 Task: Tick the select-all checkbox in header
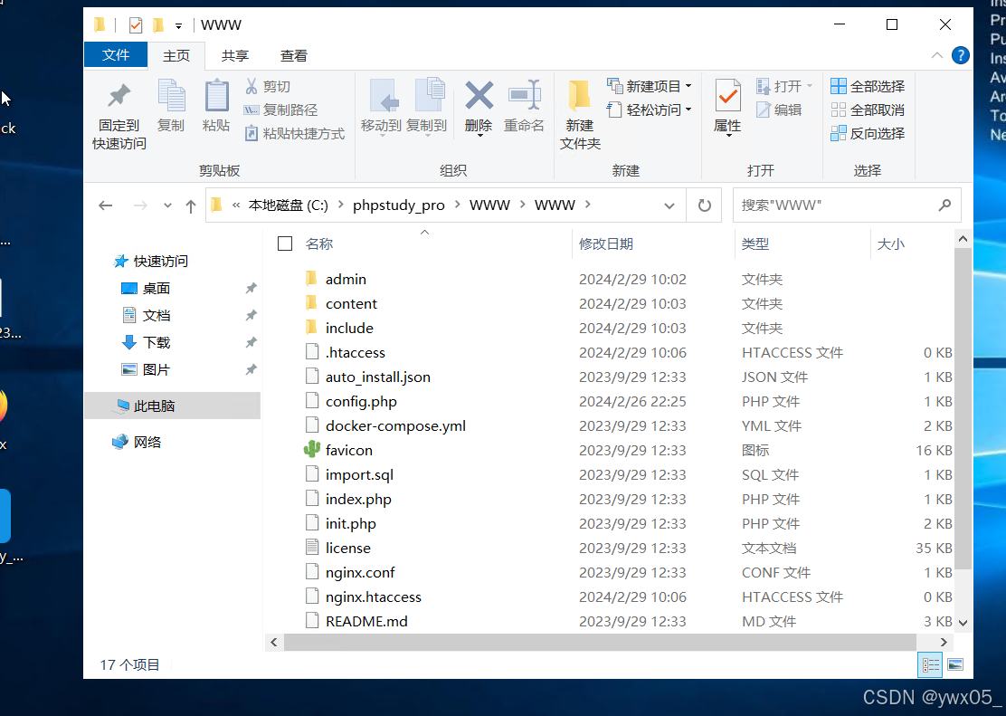point(285,244)
